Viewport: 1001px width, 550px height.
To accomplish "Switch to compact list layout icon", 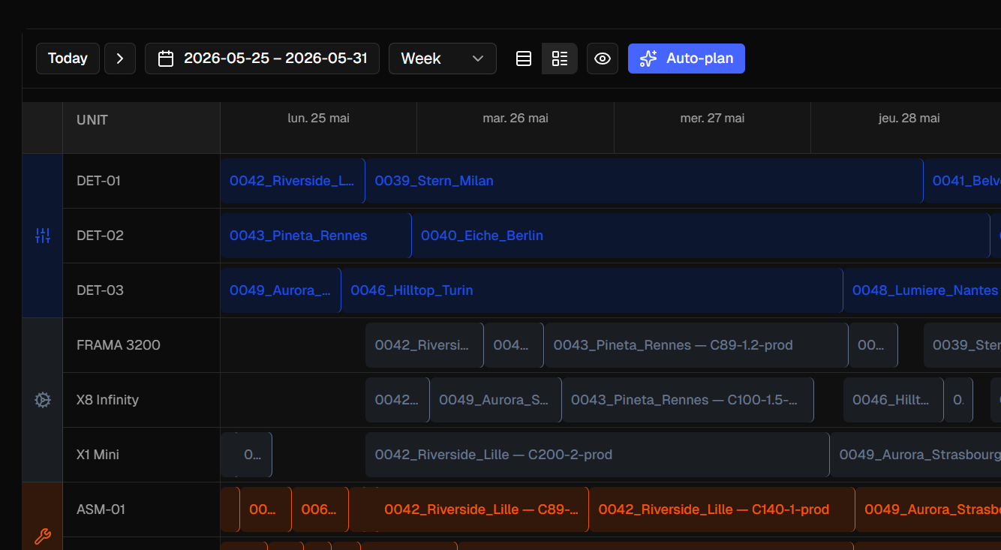I will 524,59.
